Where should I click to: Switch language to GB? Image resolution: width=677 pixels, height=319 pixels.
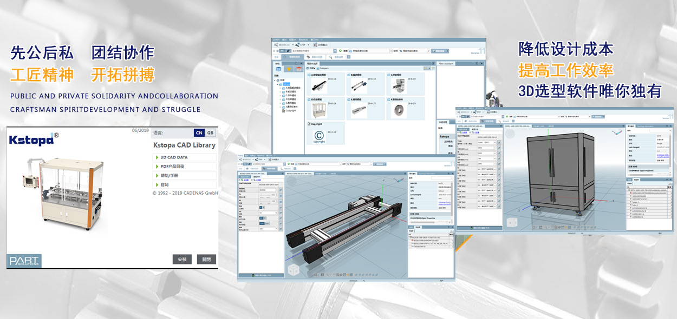210,133
